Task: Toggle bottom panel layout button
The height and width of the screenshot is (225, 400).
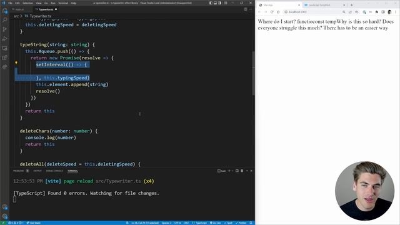Action: pos(215,3)
